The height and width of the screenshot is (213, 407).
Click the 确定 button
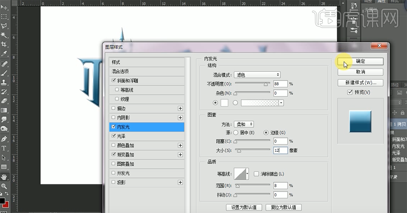pos(360,62)
